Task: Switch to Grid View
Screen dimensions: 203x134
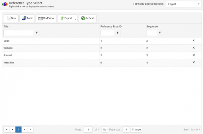Action: click(x=46, y=18)
